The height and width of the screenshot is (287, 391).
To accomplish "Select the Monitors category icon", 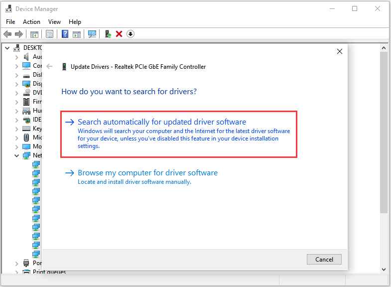I will point(26,146).
